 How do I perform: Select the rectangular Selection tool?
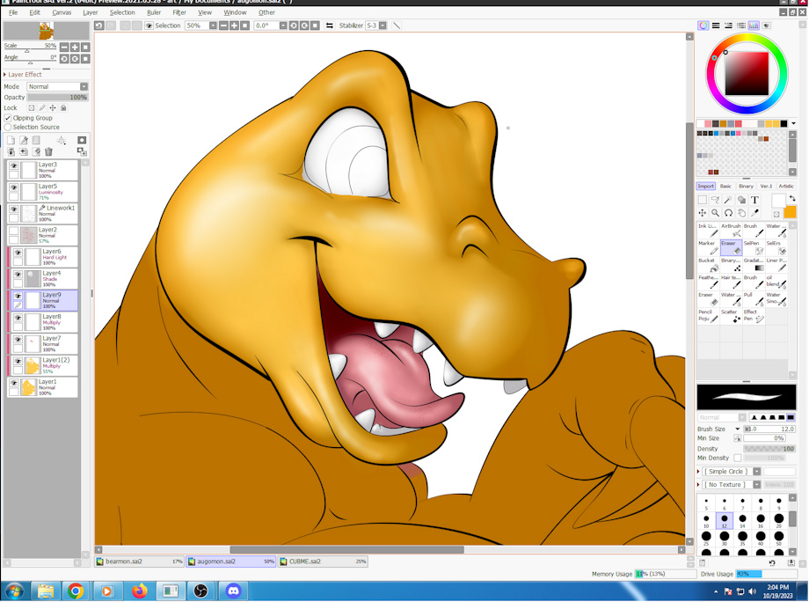coord(703,200)
